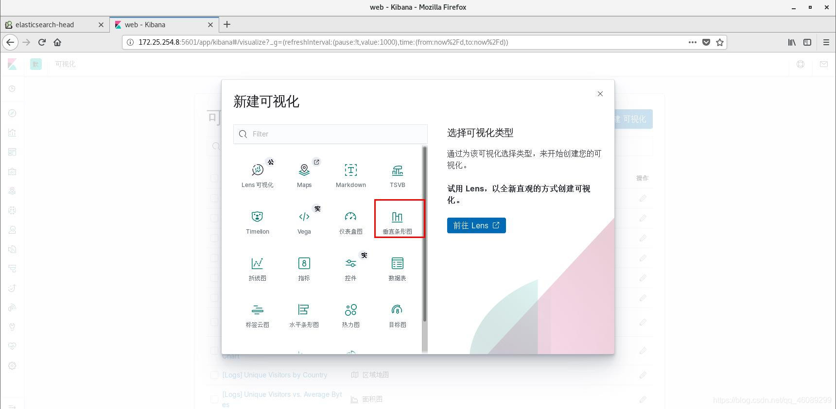Open the Kibana newsfeed mail icon
Viewport: 836px width, 409px height.
pyautogui.click(x=824, y=64)
